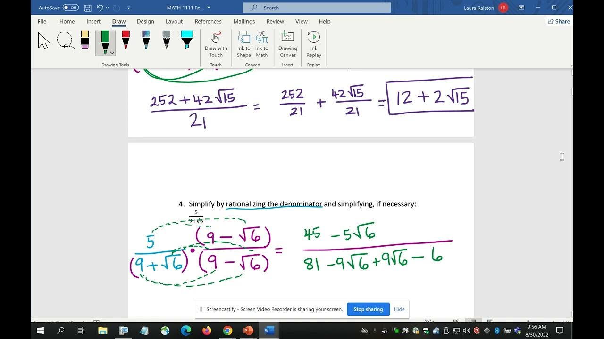Save the document with the disk icon

(88, 8)
